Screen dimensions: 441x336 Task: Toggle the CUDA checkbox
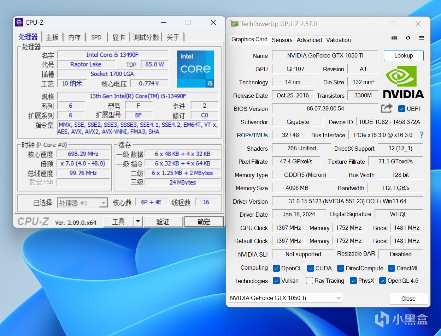pyautogui.click(x=311, y=268)
